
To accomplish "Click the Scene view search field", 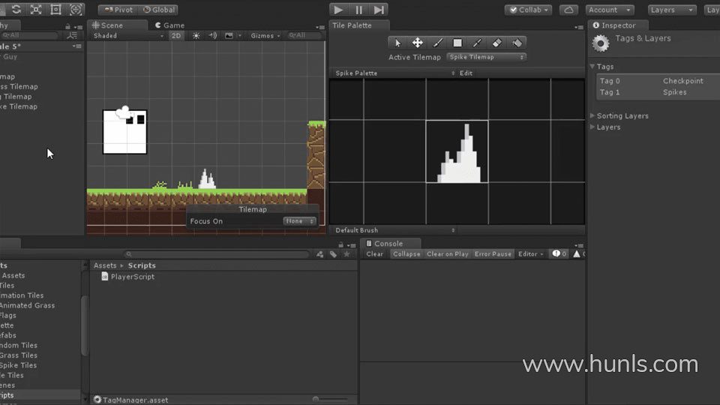I will pyautogui.click(x=304, y=35).
